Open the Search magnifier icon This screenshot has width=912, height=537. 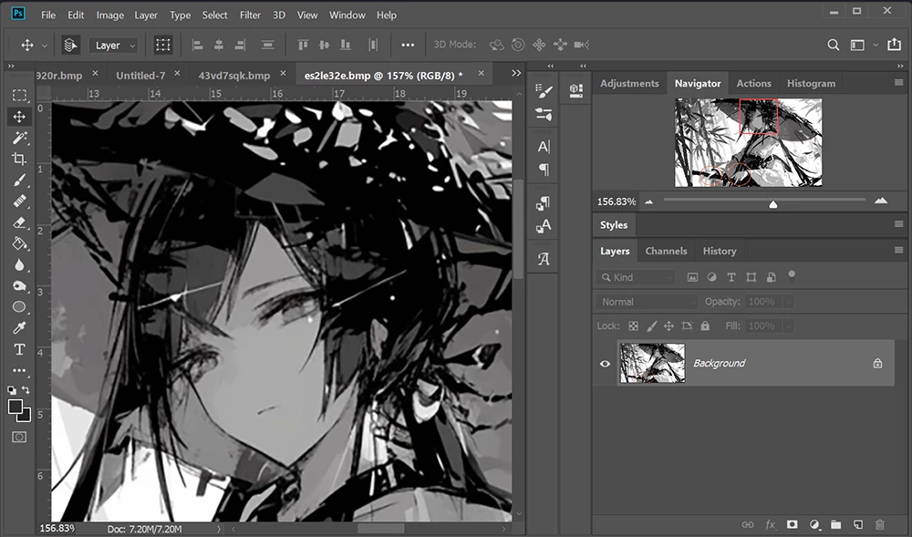click(833, 45)
